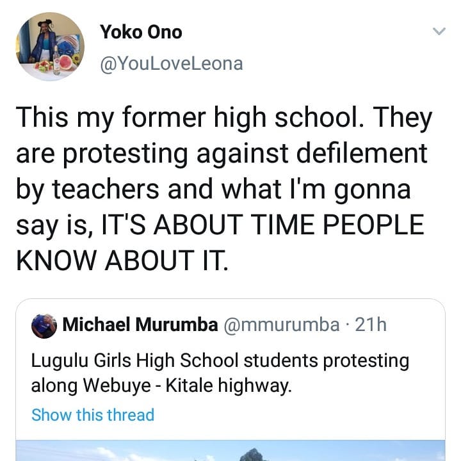Viewport: 461px width, 461px height.
Task: Open Yoko Ono's profile picture
Action: tap(50, 47)
